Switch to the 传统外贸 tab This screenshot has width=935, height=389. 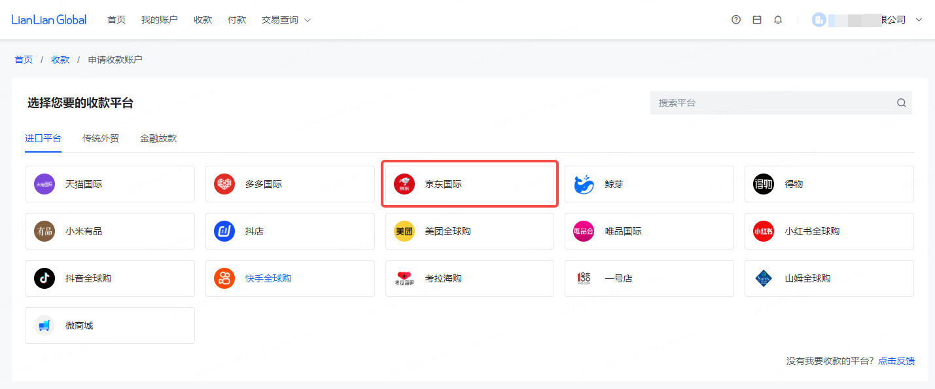(x=101, y=138)
